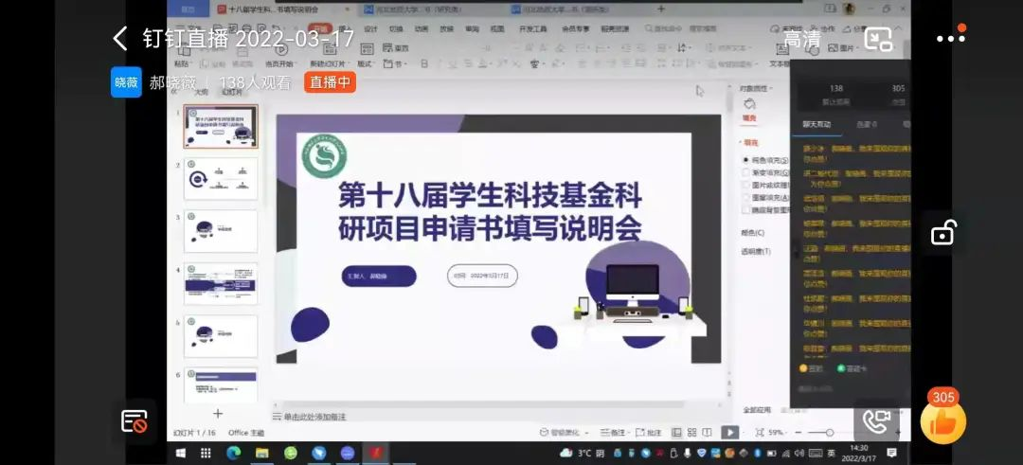Select slide 5 thumbnail

(221, 336)
